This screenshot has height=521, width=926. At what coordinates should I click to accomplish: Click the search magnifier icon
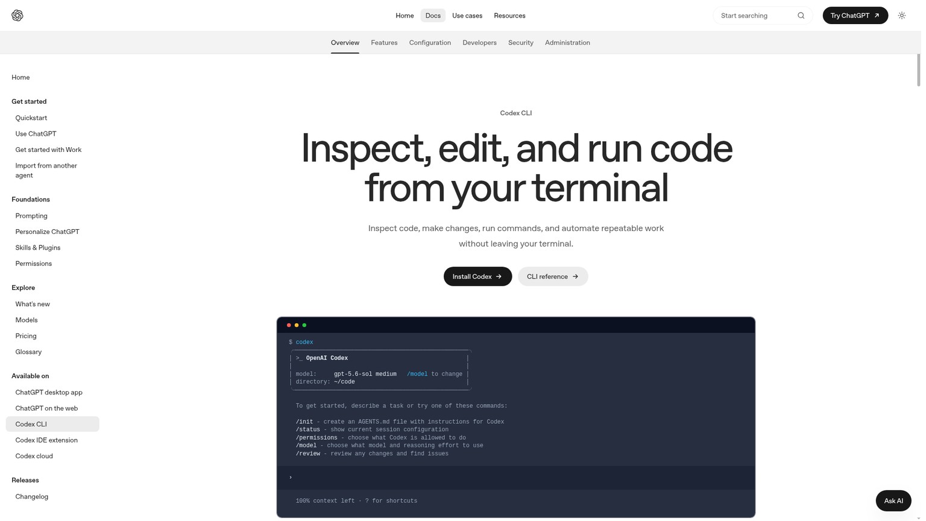tap(801, 16)
